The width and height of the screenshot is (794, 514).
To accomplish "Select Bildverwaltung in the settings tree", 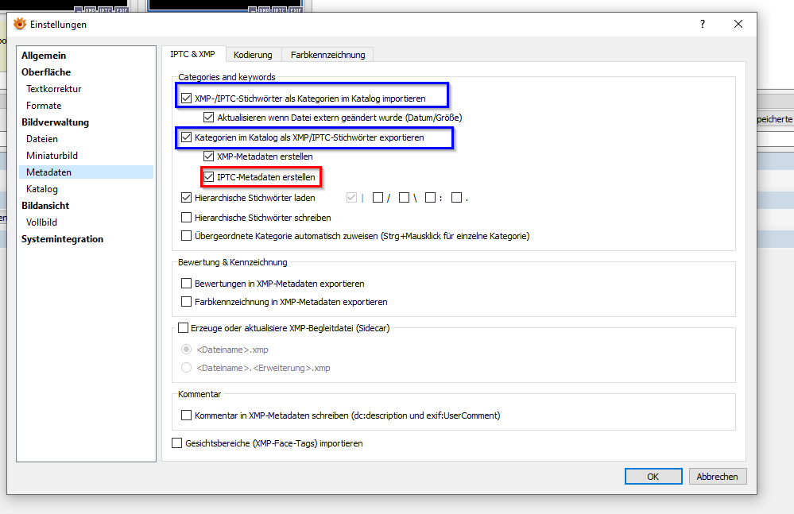I will tap(55, 122).
